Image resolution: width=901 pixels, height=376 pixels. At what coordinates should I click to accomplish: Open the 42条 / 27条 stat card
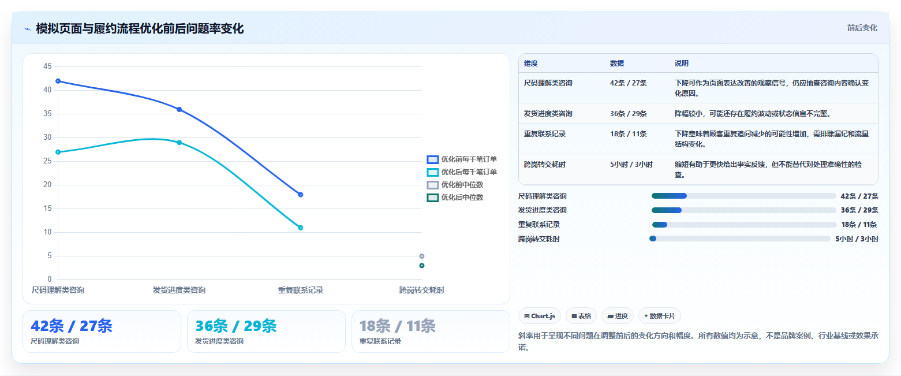coord(102,332)
